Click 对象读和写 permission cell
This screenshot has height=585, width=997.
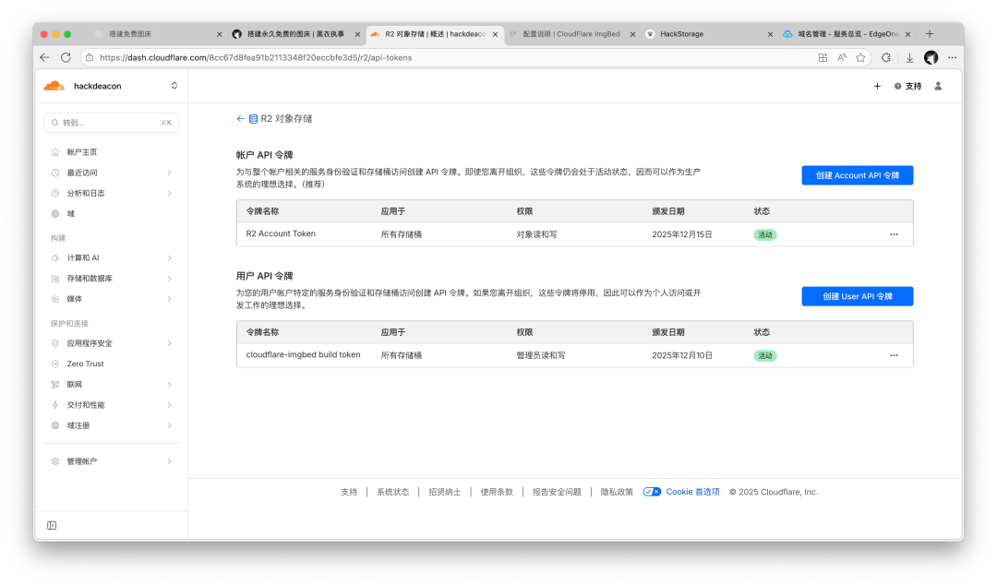[536, 234]
